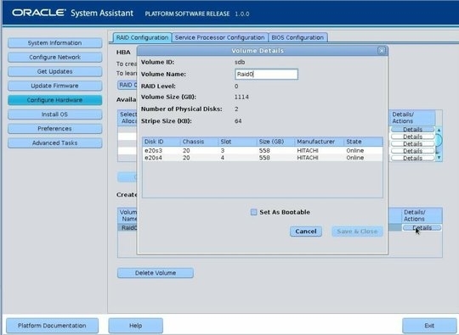459x335 pixels.
Task: Click Cancel in Volume Details dialog
Action: 306,232
